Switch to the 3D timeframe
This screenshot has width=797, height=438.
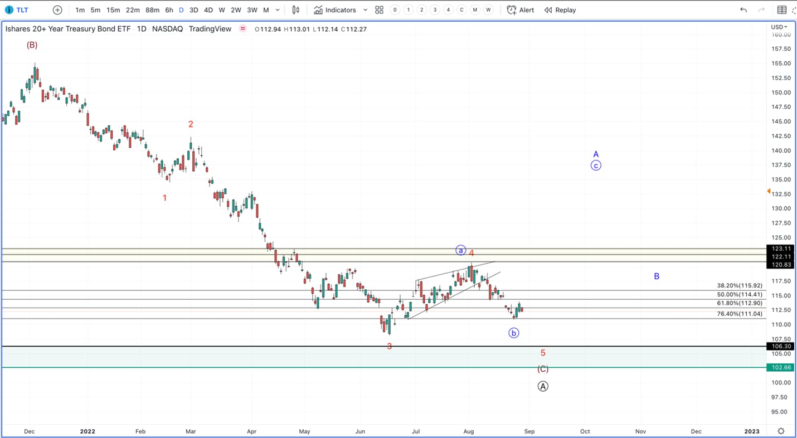point(194,10)
